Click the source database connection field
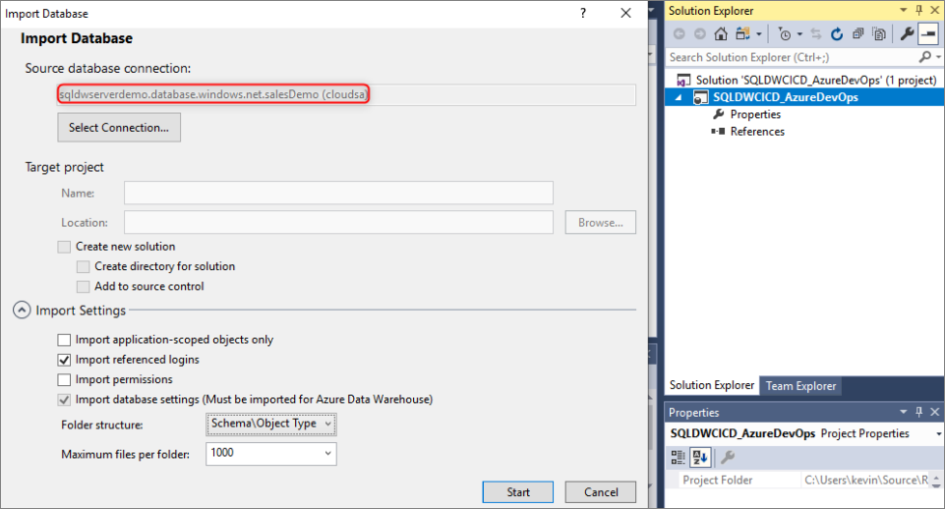Screen dimensions: 945x509 coord(346,94)
